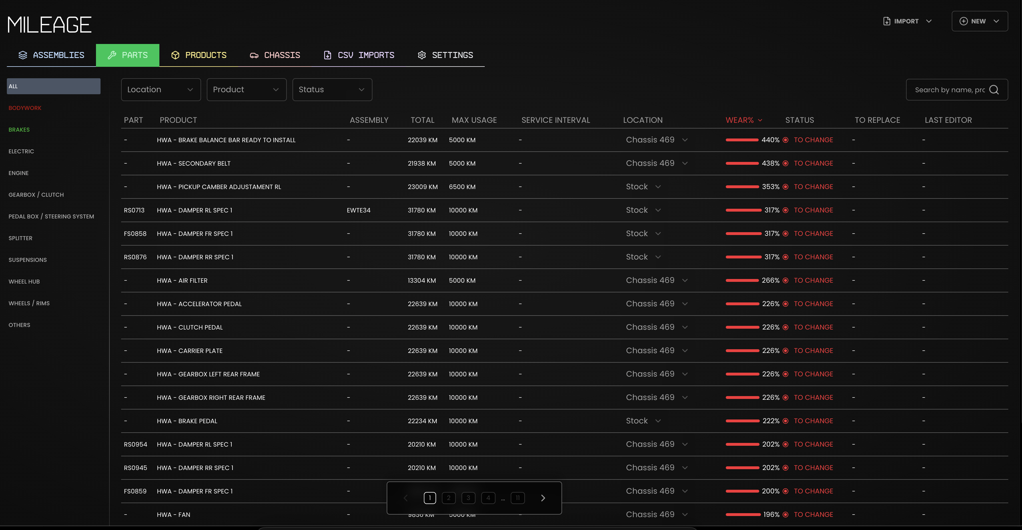Select the BRAKES category in sidebar

[19, 130]
